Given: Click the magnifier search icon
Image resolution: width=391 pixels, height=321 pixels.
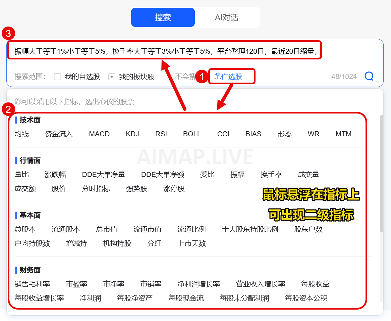Looking at the screenshot, I should click(x=369, y=76).
